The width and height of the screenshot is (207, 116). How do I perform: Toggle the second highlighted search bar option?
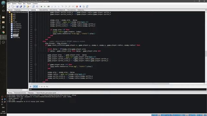click(37, 87)
